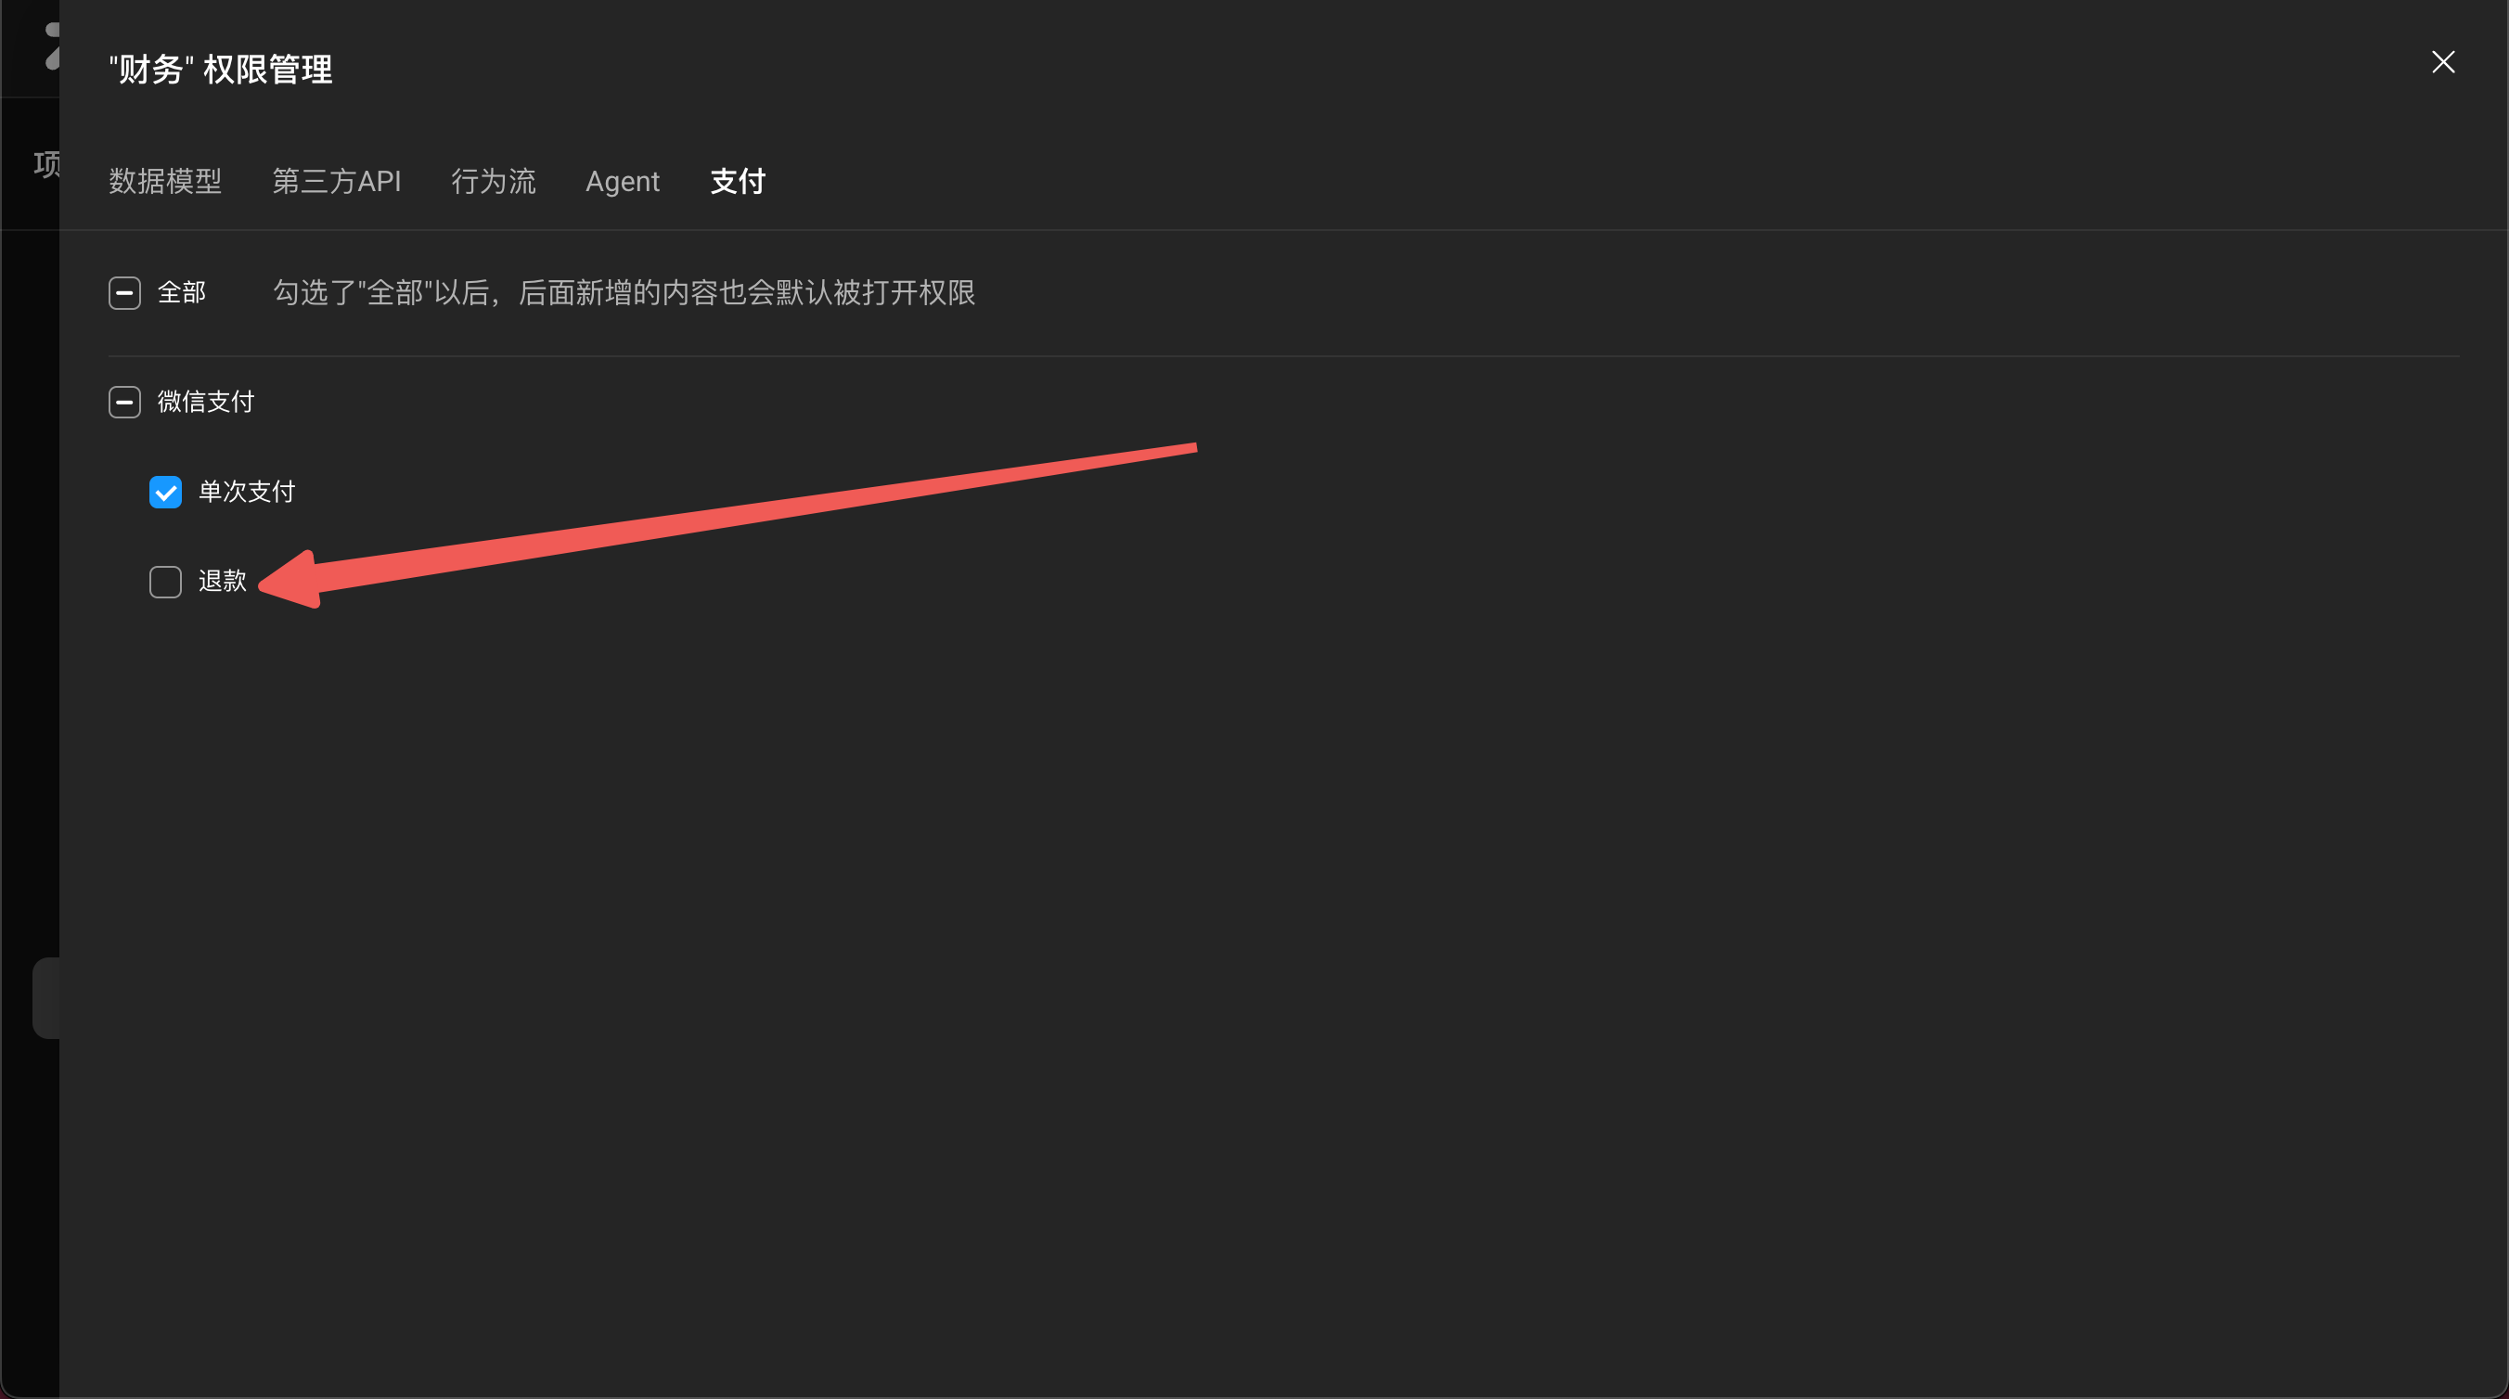
Task: Click the blue checkmark icon beside 单次支付
Action: click(165, 492)
